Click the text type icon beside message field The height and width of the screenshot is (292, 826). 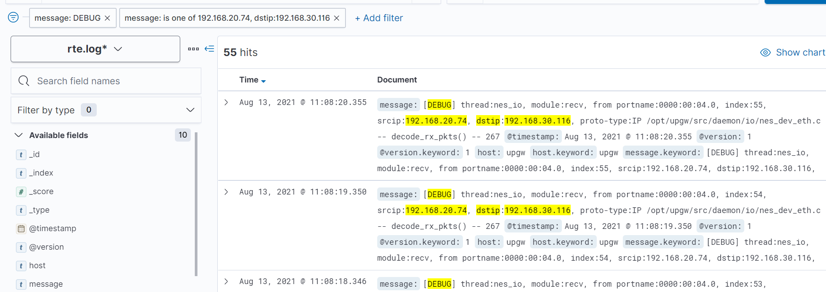(21, 284)
